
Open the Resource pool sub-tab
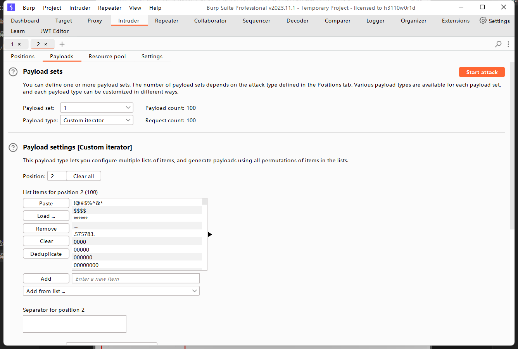(107, 56)
